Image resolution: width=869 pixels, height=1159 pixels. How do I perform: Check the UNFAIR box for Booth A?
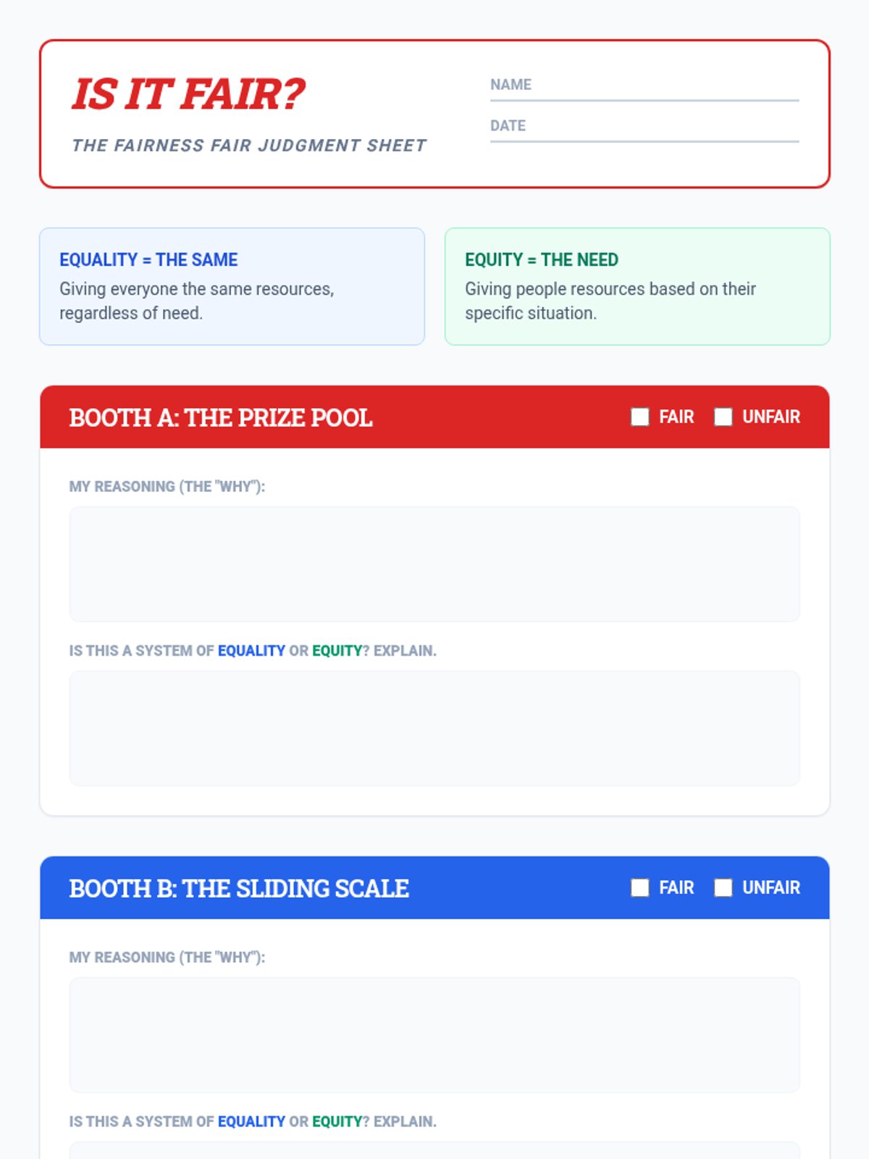[723, 417]
